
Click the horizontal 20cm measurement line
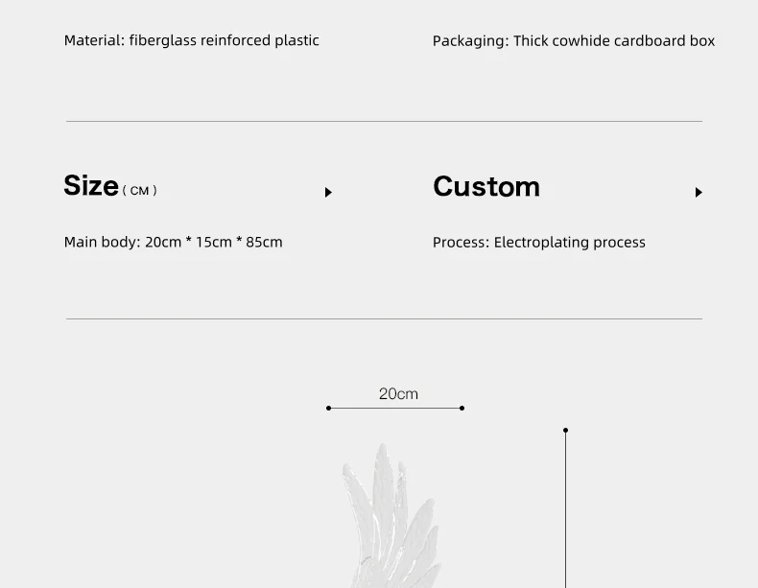click(x=395, y=409)
